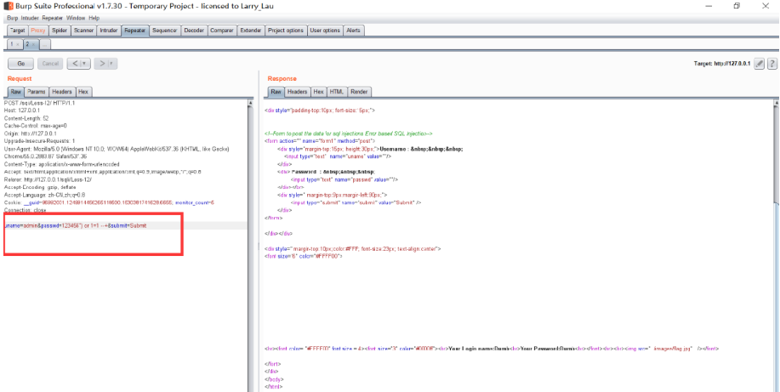Screen dimensions: 780x392
Task: Open the Intruder menu in the menu bar
Action: (30, 18)
